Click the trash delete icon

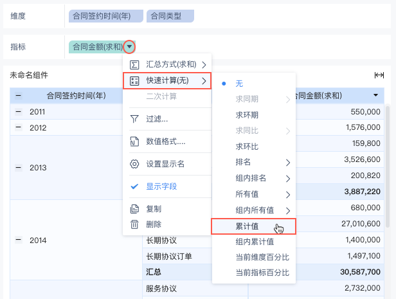(134, 224)
